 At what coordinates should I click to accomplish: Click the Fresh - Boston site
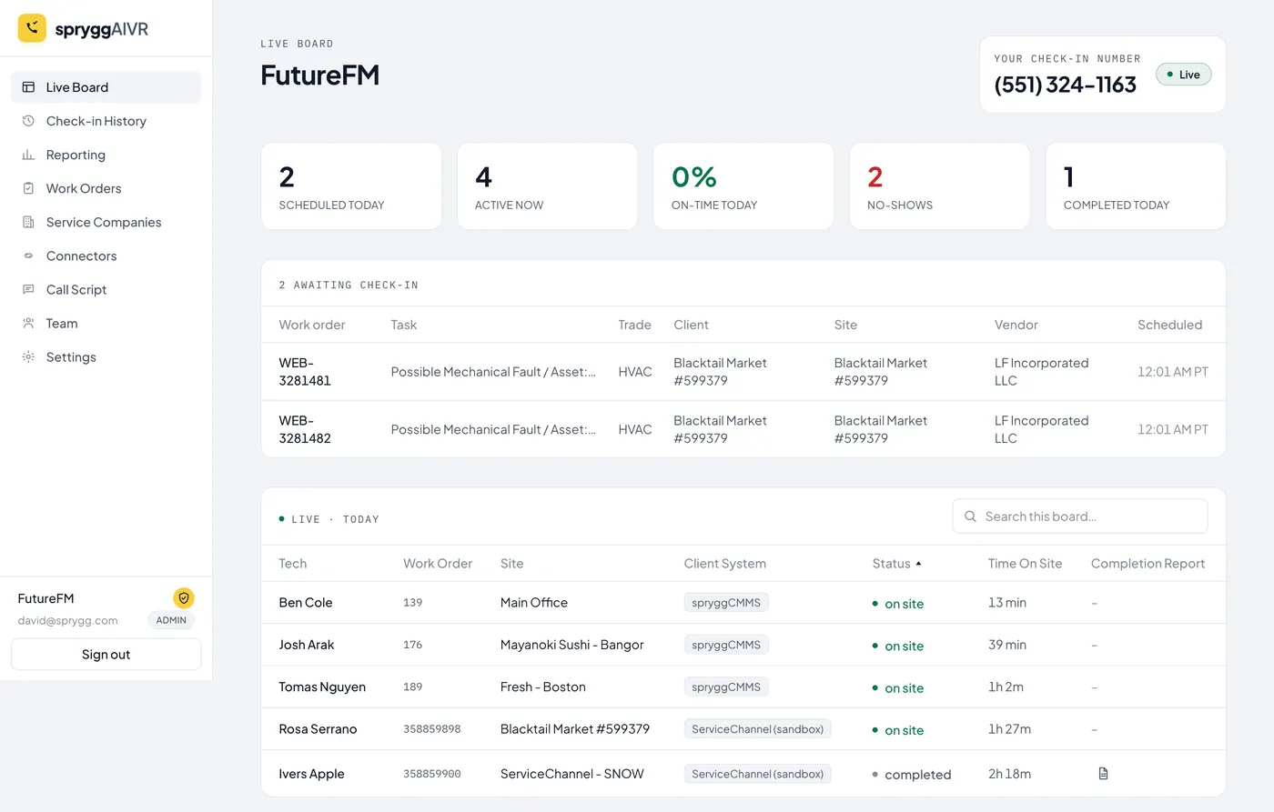tap(542, 687)
